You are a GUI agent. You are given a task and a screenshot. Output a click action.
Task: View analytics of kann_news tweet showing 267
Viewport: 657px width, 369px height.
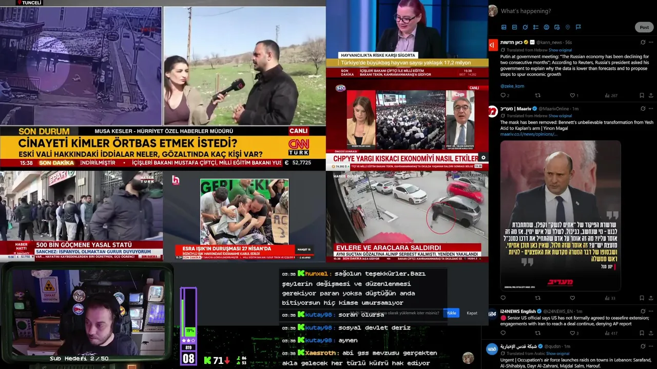click(x=611, y=95)
